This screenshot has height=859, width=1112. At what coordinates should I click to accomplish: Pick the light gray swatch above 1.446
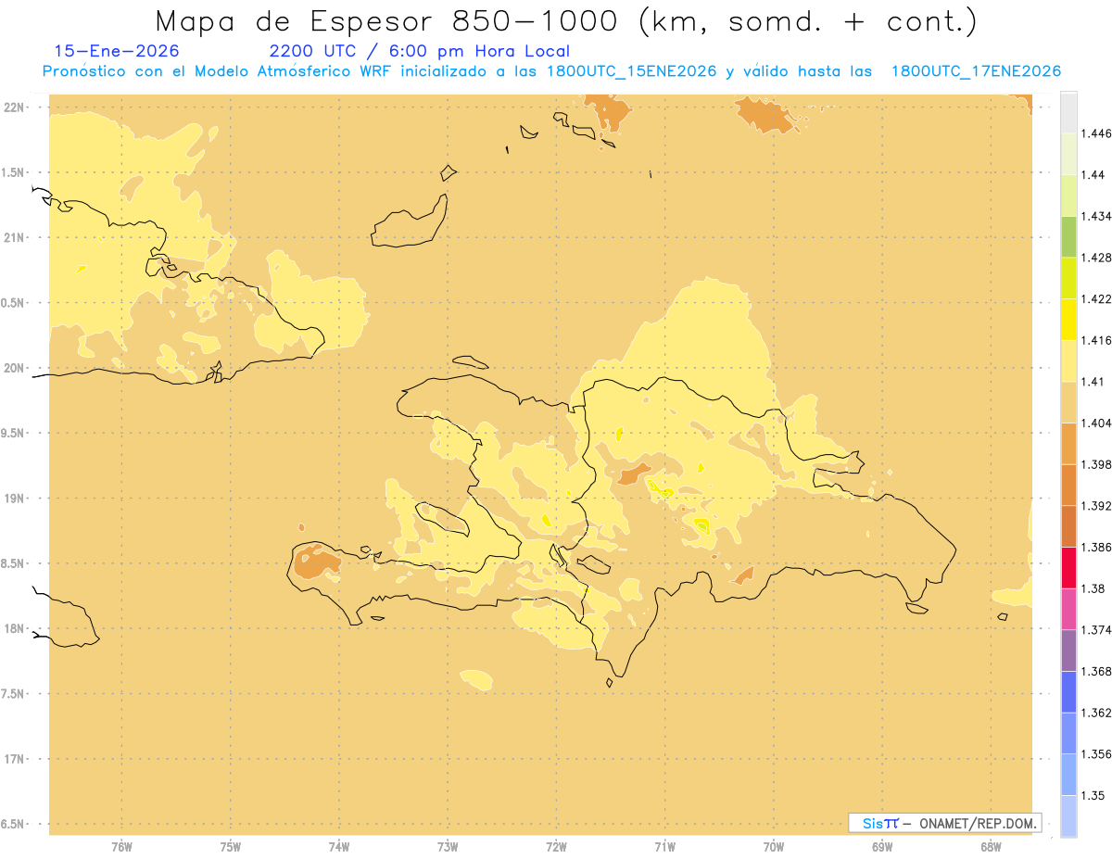click(x=1068, y=112)
